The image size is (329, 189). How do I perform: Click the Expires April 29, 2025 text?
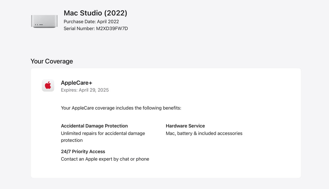point(85,90)
